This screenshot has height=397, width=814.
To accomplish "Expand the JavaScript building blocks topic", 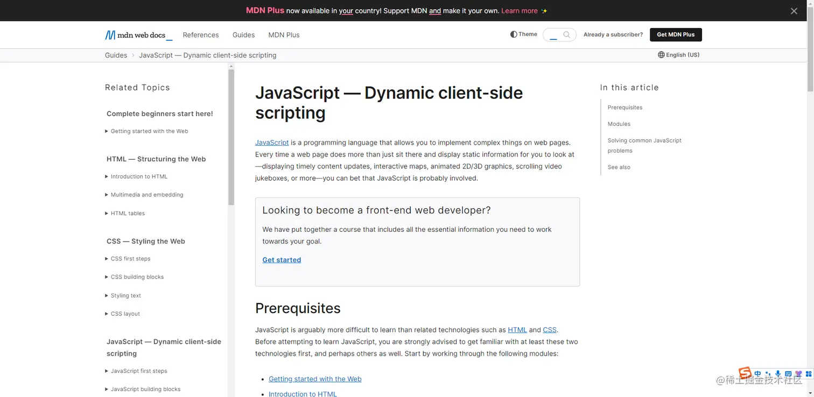I will 143,389.
